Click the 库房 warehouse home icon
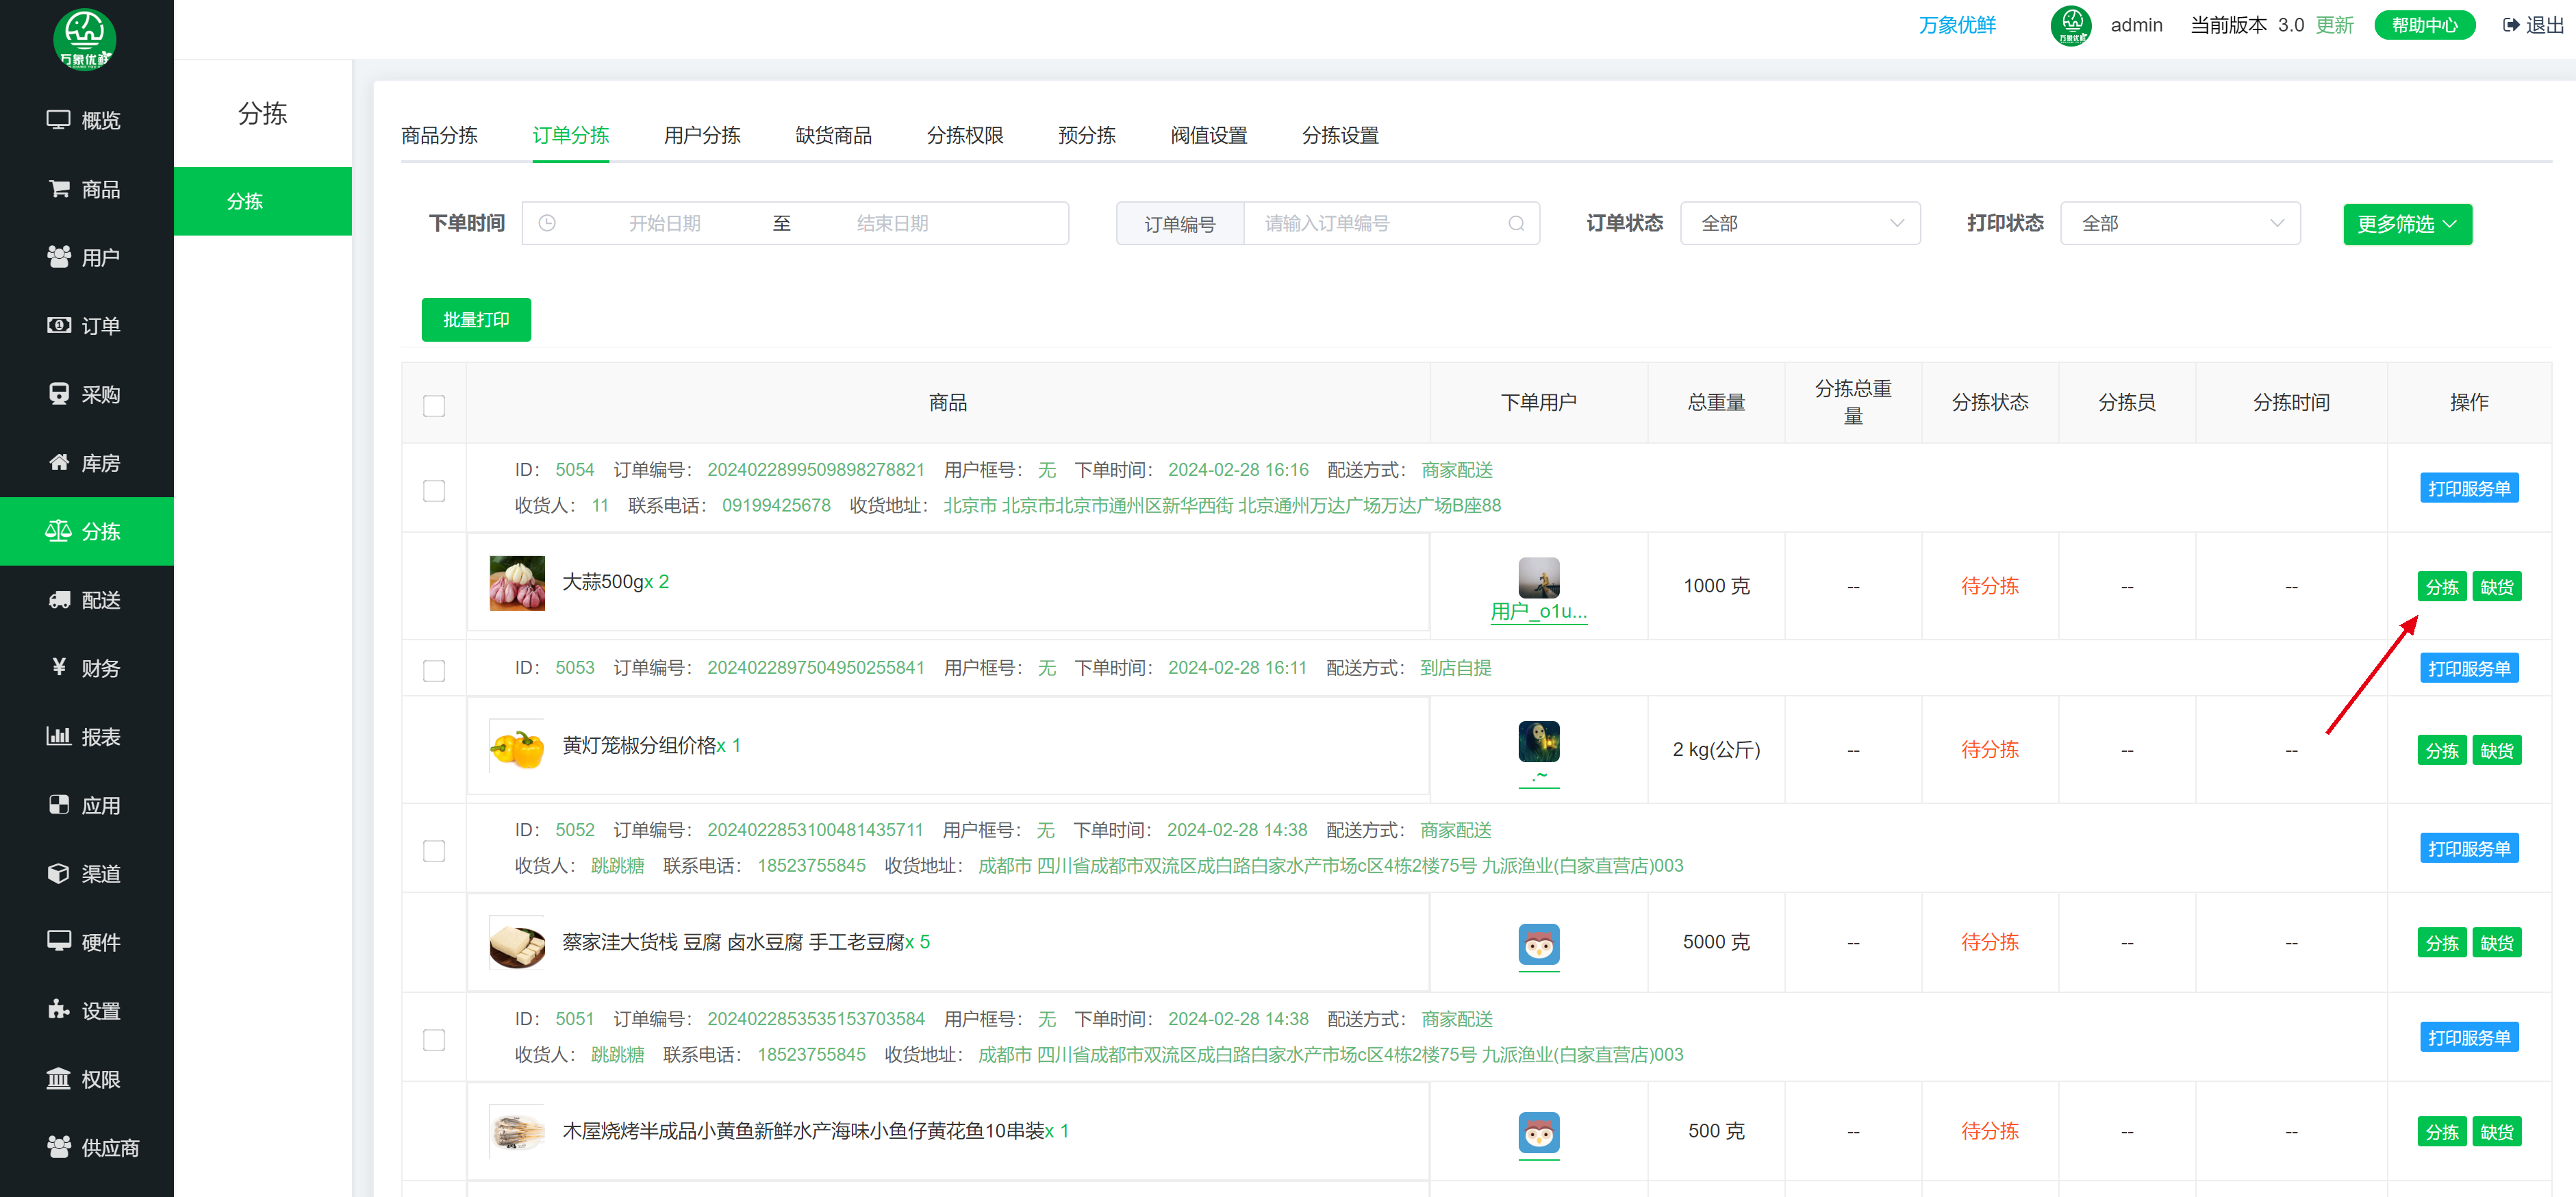2576x1197 pixels. [x=59, y=462]
